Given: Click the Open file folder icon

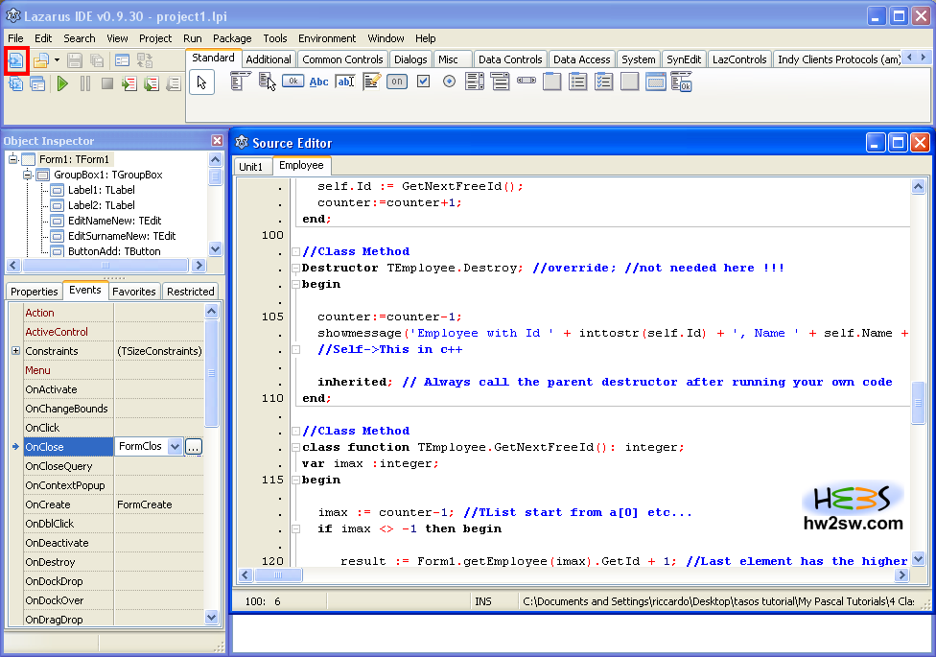Looking at the screenshot, I should pos(40,60).
